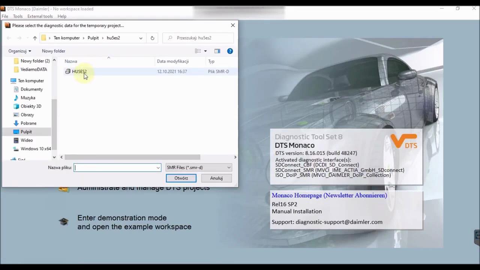This screenshot has height=270, width=480.
Task: Click the Przeszukaj hu5es2 search box
Action: tap(198, 38)
